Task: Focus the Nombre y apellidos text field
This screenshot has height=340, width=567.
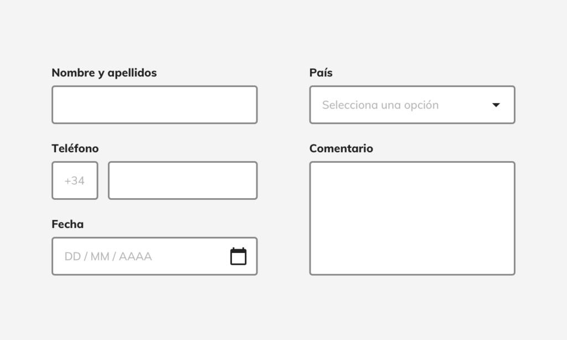Action: [154, 105]
